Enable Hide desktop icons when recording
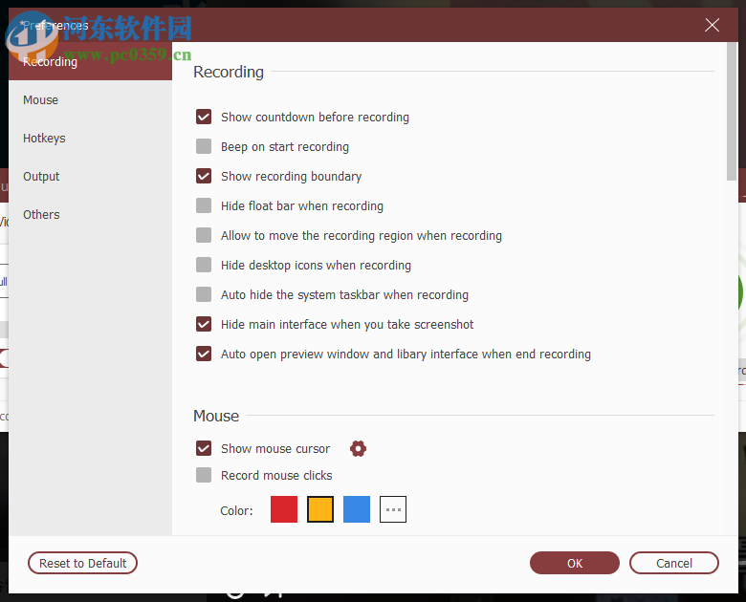The width and height of the screenshot is (746, 602). 204,265
